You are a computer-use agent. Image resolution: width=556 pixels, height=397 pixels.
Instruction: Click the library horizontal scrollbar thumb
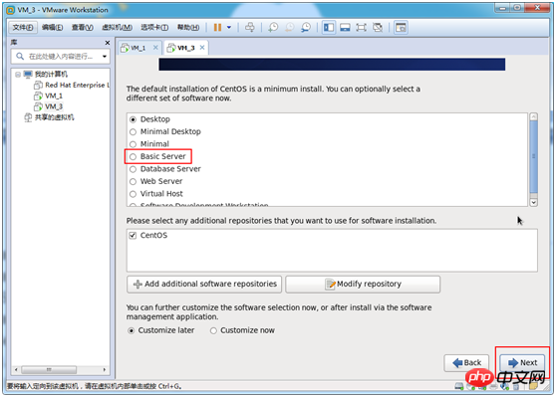(x=49, y=370)
